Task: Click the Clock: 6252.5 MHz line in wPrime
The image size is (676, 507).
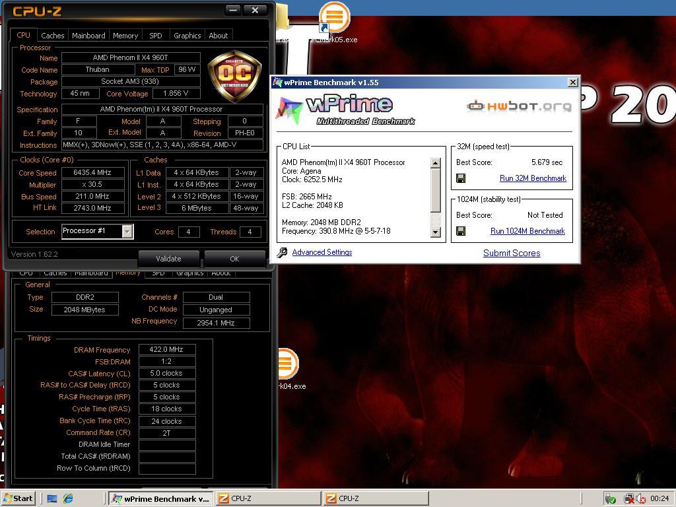Action: 312,180
